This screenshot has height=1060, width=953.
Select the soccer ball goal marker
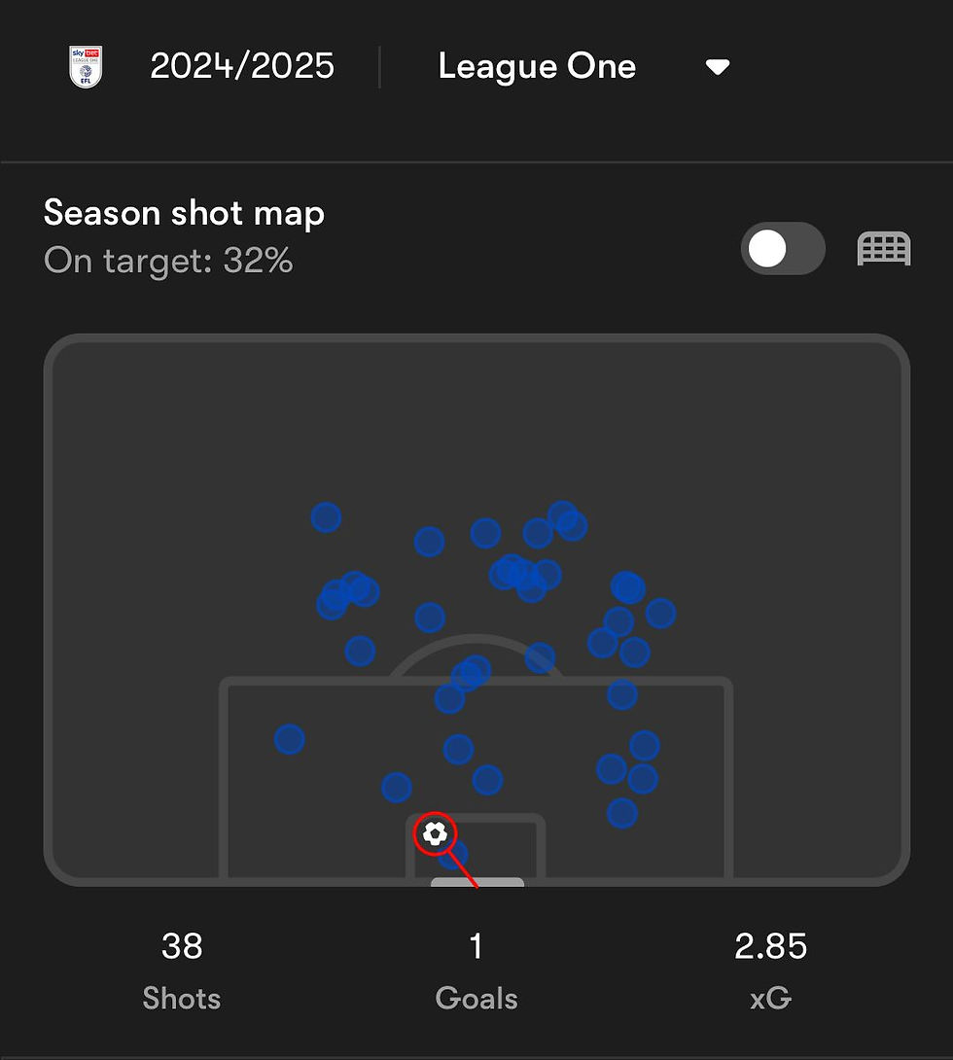click(x=435, y=833)
